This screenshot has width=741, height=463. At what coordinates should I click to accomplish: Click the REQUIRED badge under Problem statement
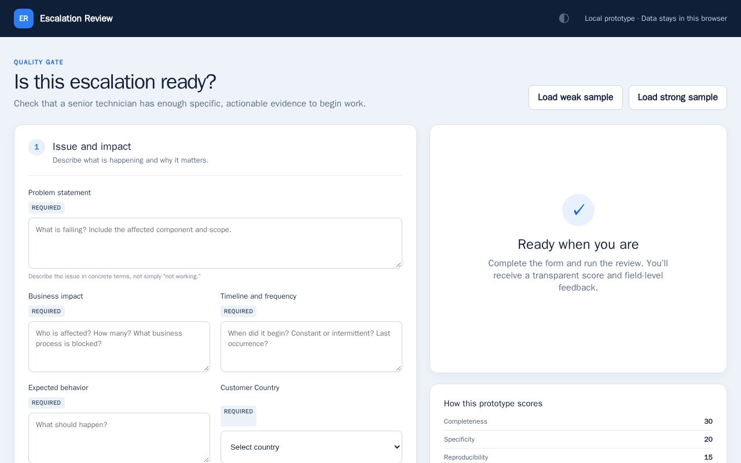tap(46, 208)
